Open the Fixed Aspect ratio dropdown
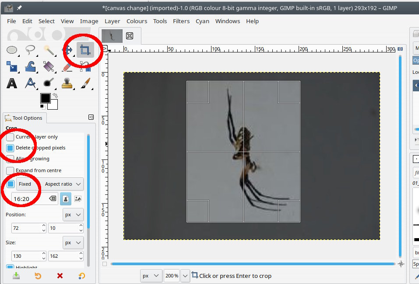The width and height of the screenshot is (419, 284). tap(63, 184)
